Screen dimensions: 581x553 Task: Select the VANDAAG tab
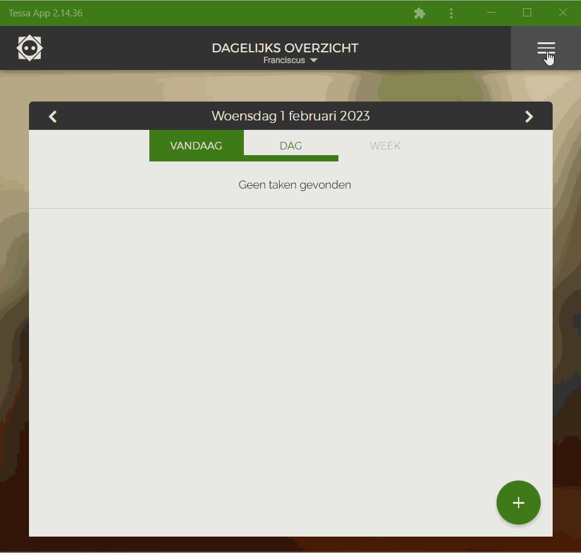pos(197,146)
